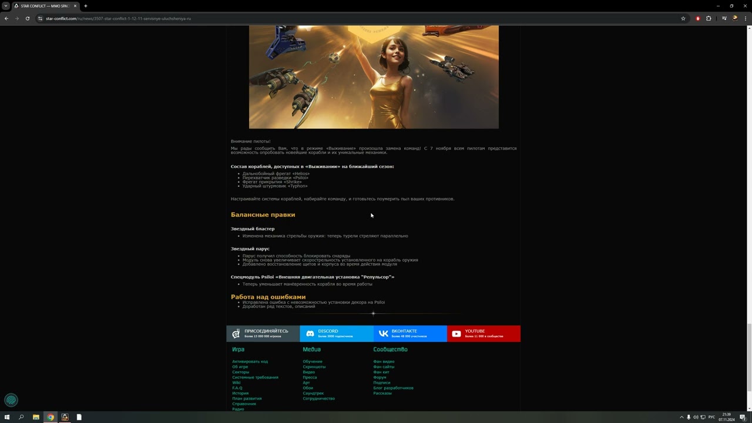752x423 pixels.
Task: Switch the РУС keyboard language indicator
Action: 711,417
